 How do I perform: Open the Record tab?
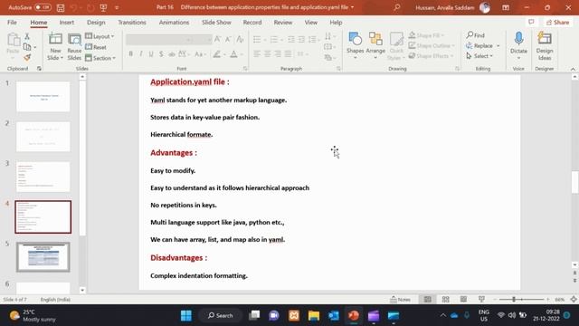252,22
